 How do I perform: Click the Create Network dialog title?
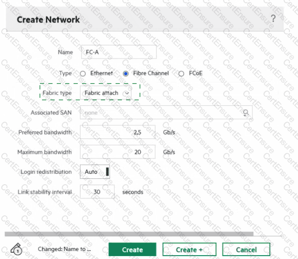tap(48, 20)
